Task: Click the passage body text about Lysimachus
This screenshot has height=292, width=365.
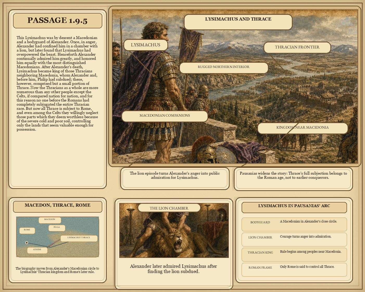Action: [57, 84]
